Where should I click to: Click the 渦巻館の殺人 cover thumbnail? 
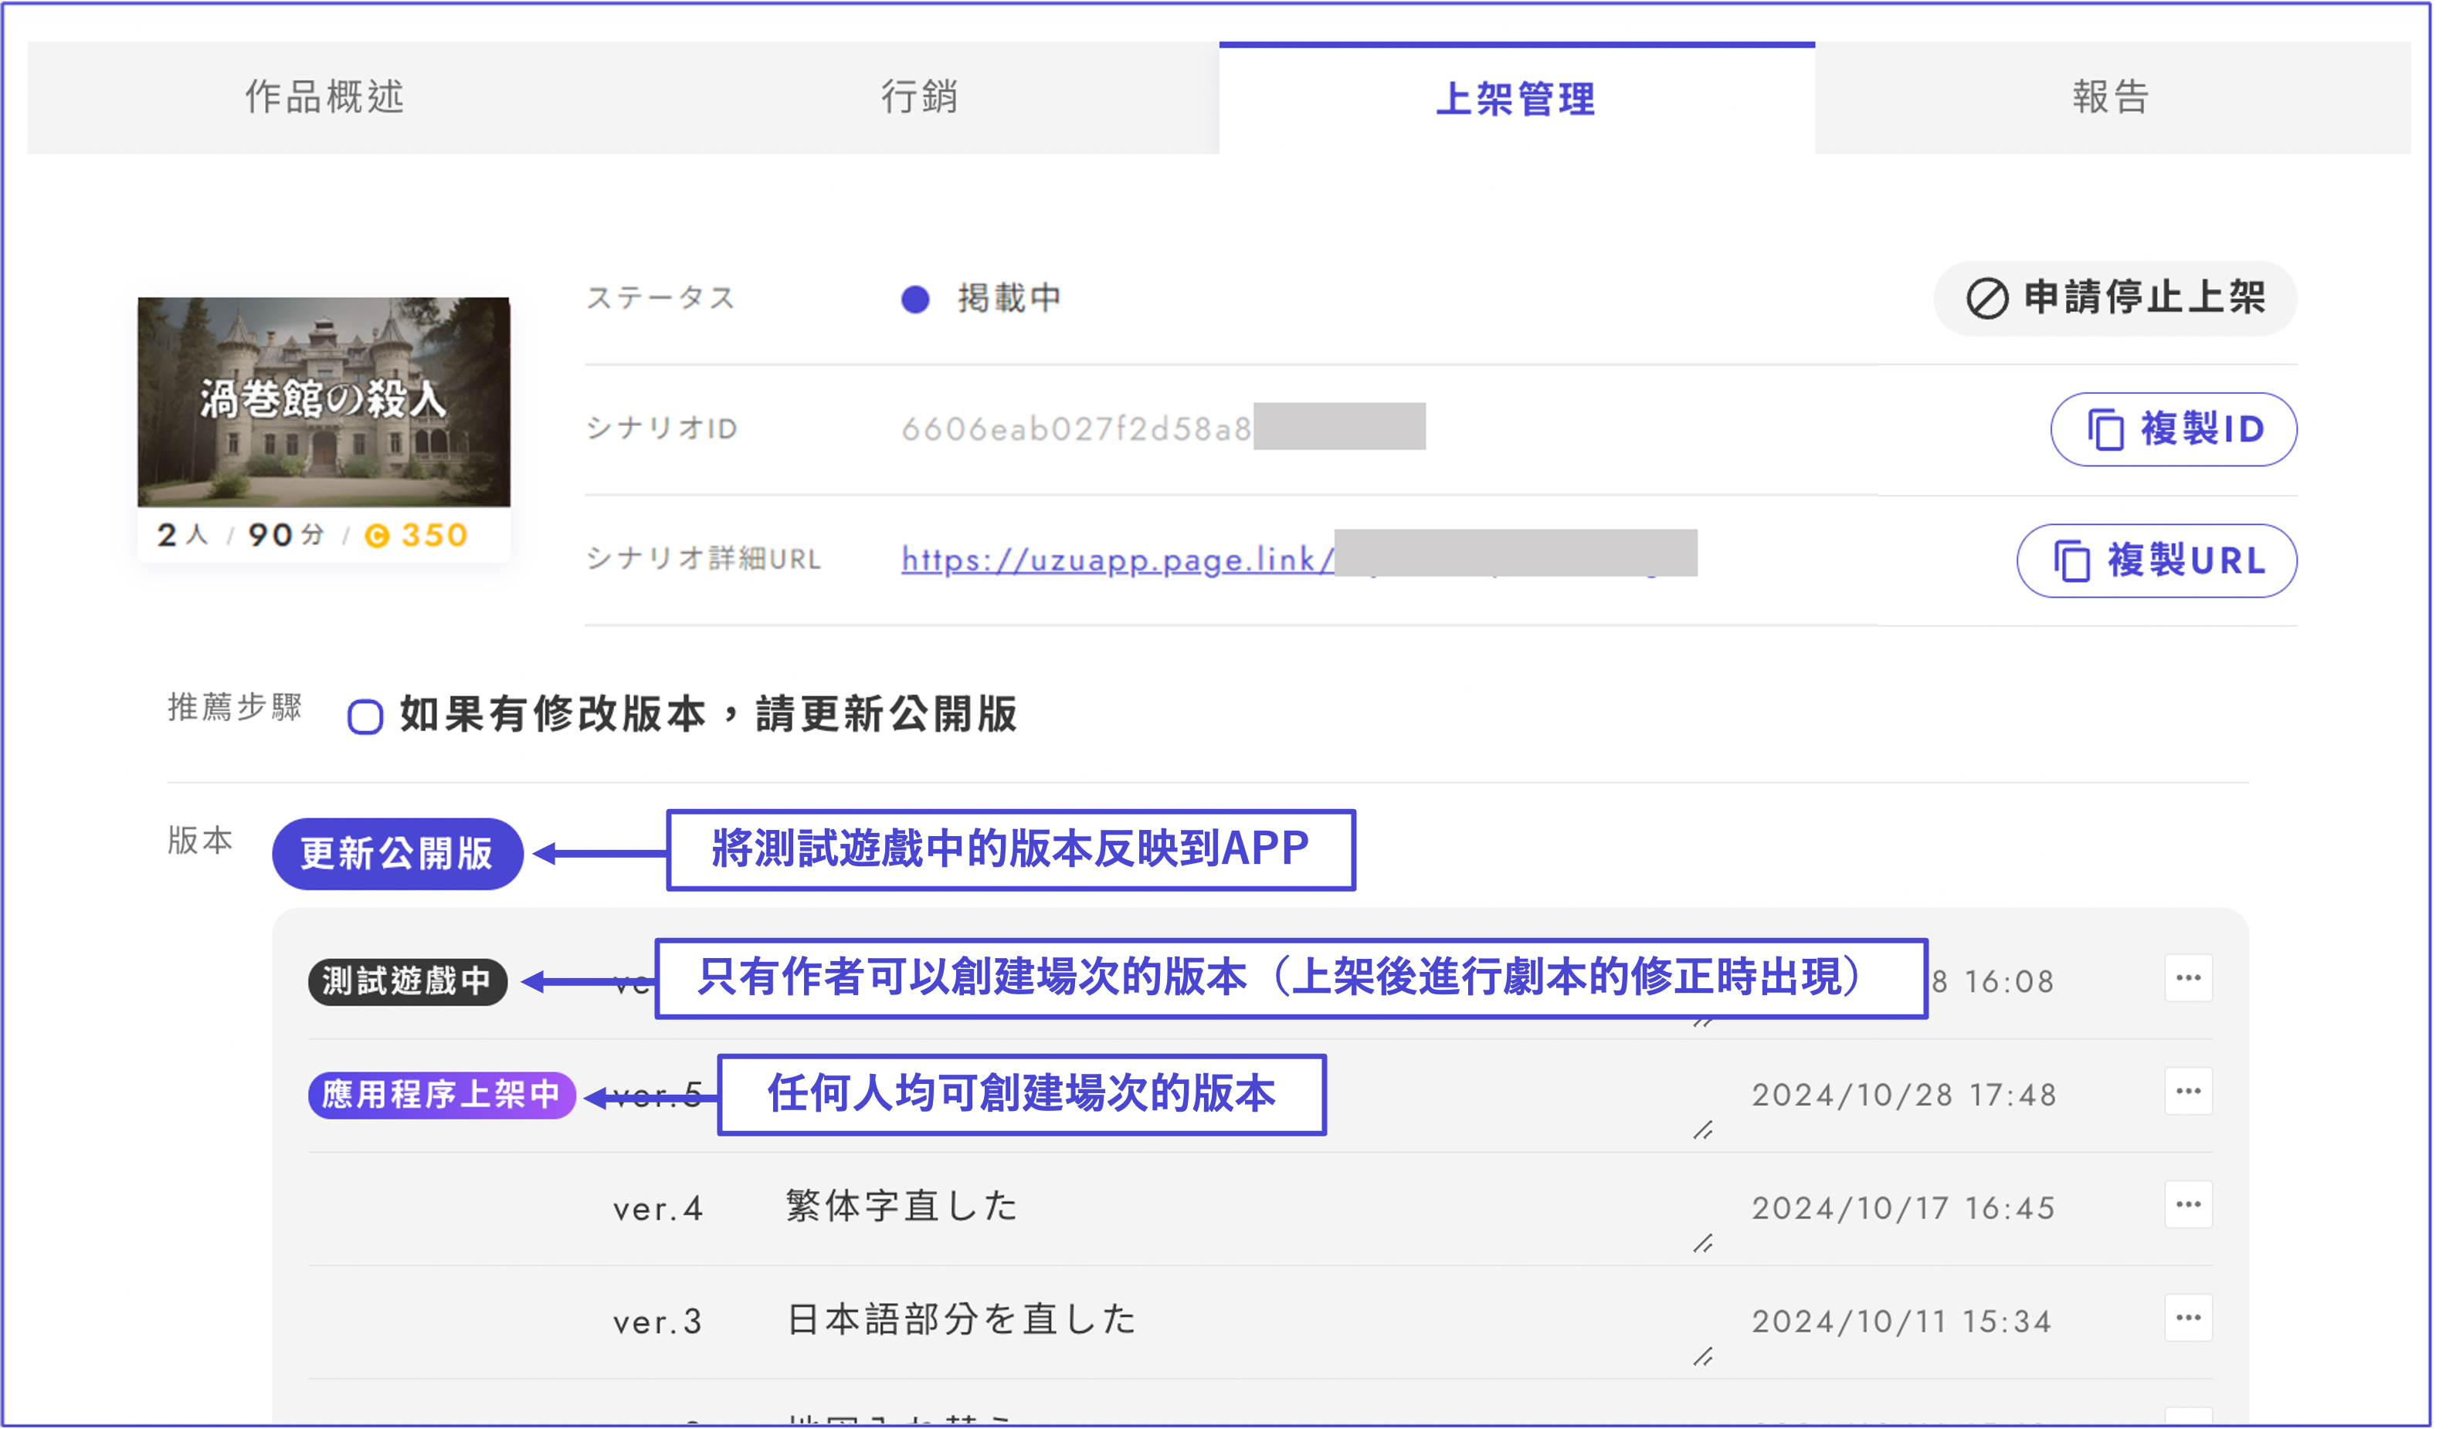(324, 401)
